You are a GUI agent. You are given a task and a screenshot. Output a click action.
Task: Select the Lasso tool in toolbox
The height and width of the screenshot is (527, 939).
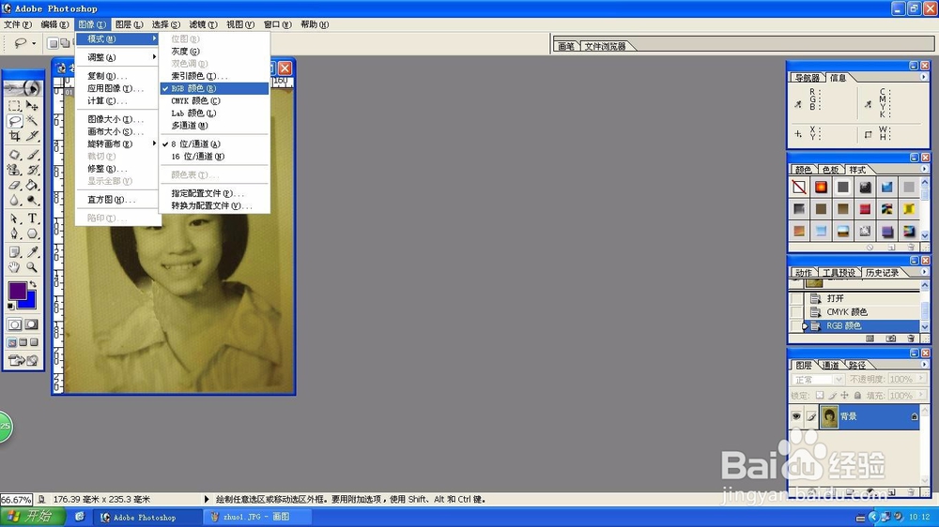pyautogui.click(x=15, y=121)
